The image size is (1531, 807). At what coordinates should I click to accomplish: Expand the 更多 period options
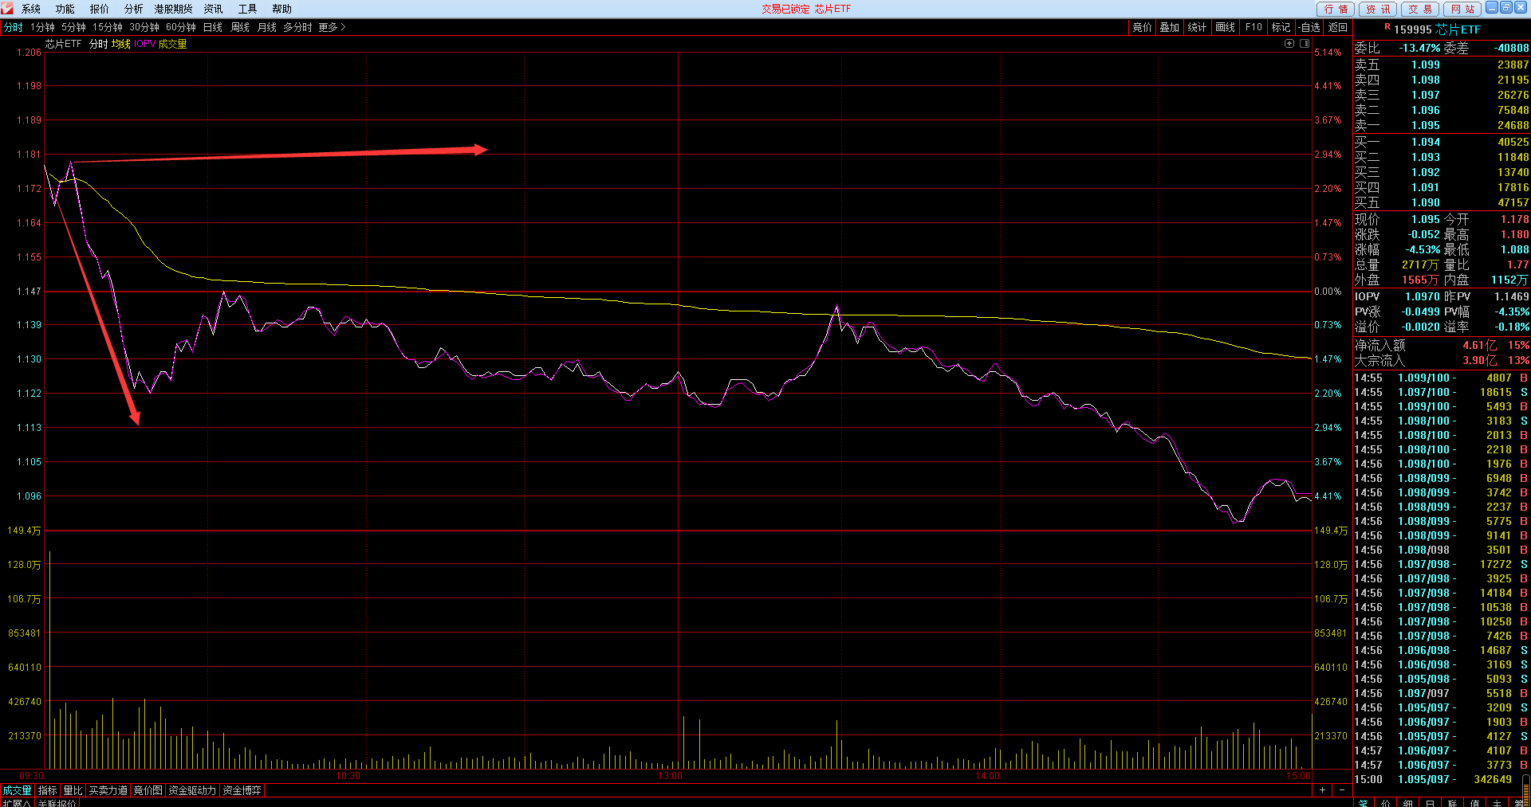332,27
